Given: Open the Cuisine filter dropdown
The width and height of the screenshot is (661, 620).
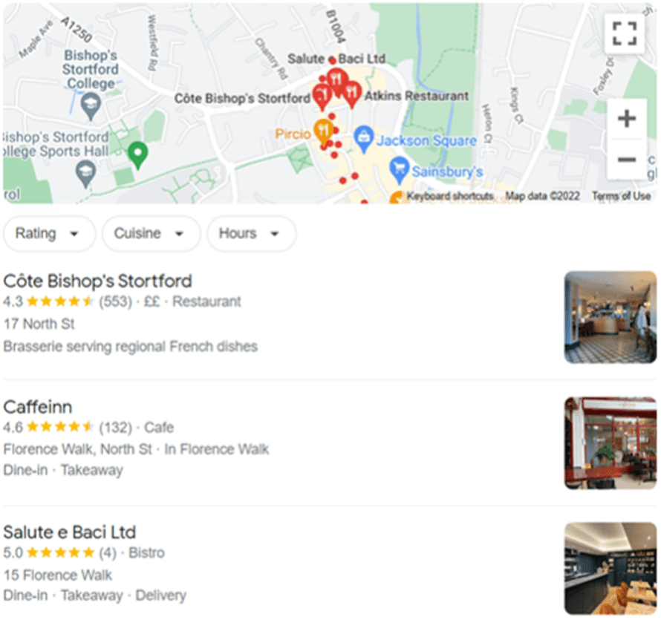Looking at the screenshot, I should [151, 233].
